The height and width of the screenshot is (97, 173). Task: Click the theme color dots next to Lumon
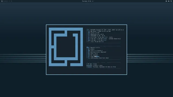click(97, 57)
